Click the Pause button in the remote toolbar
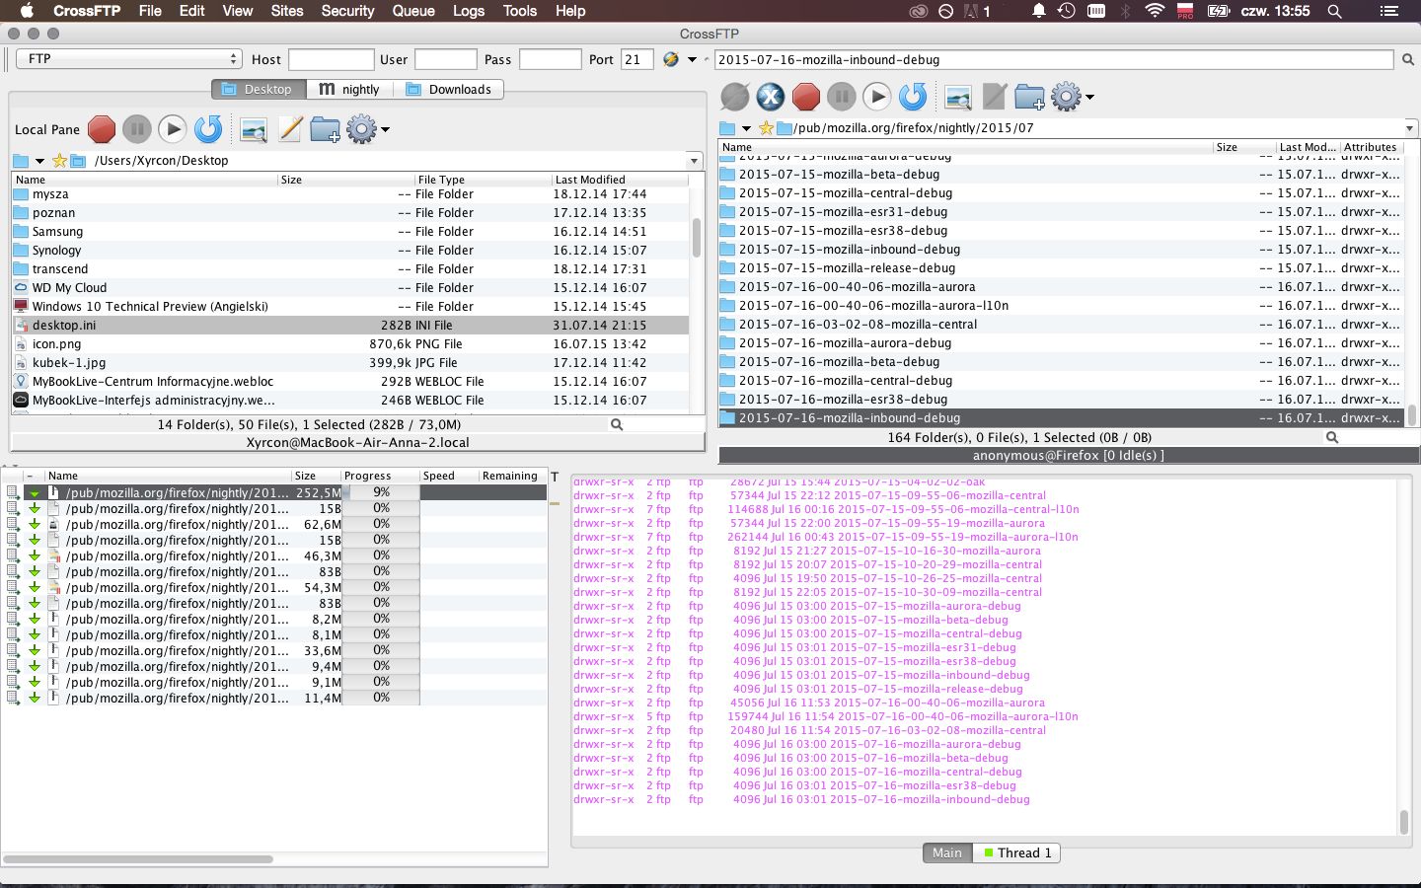 (842, 97)
